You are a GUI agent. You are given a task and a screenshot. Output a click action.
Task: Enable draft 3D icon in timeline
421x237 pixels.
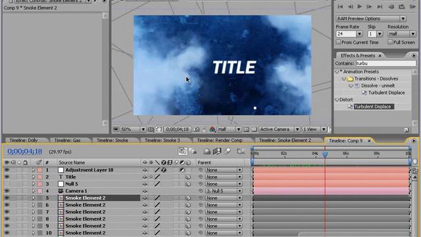pyautogui.click(x=193, y=151)
